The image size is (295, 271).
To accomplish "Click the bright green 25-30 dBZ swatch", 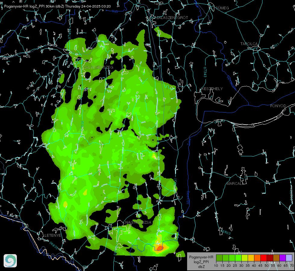I will pos(238,258).
